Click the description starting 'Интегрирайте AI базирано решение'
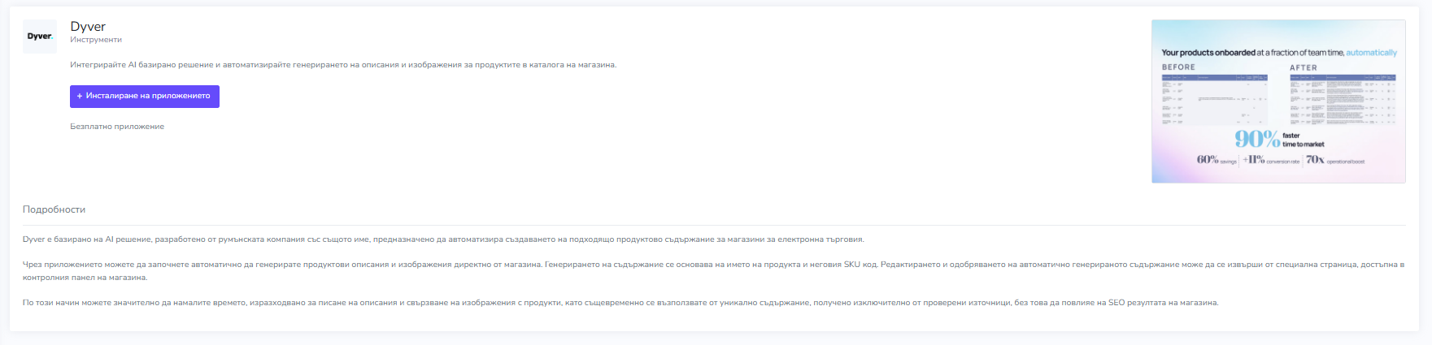 pos(343,65)
